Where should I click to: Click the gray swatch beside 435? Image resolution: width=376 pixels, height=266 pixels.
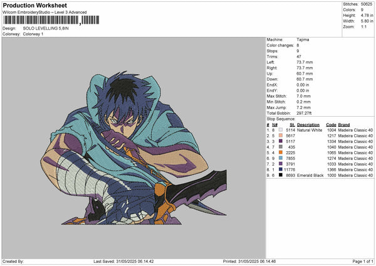coord(281,147)
